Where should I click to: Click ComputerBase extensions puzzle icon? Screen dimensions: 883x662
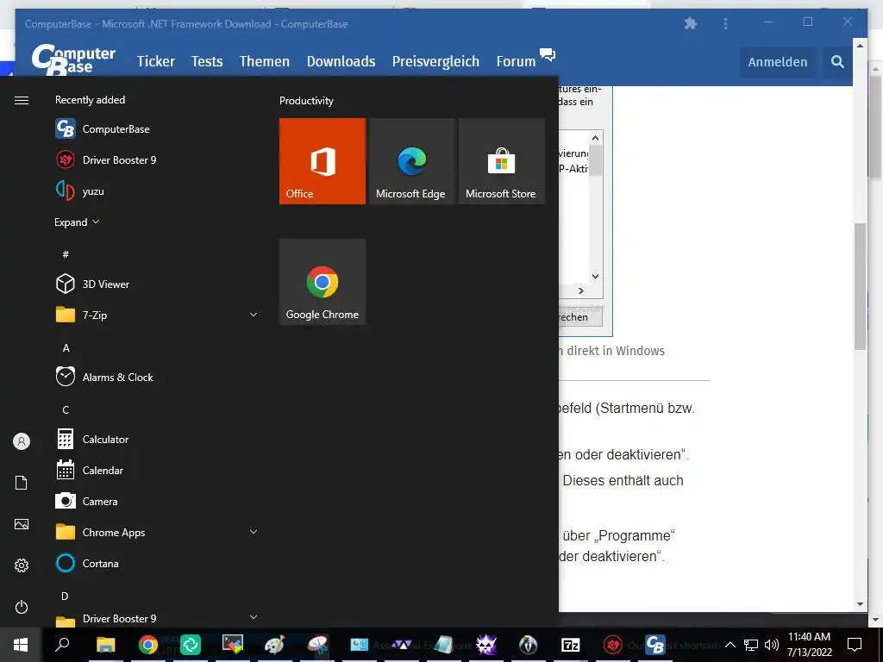[691, 23]
